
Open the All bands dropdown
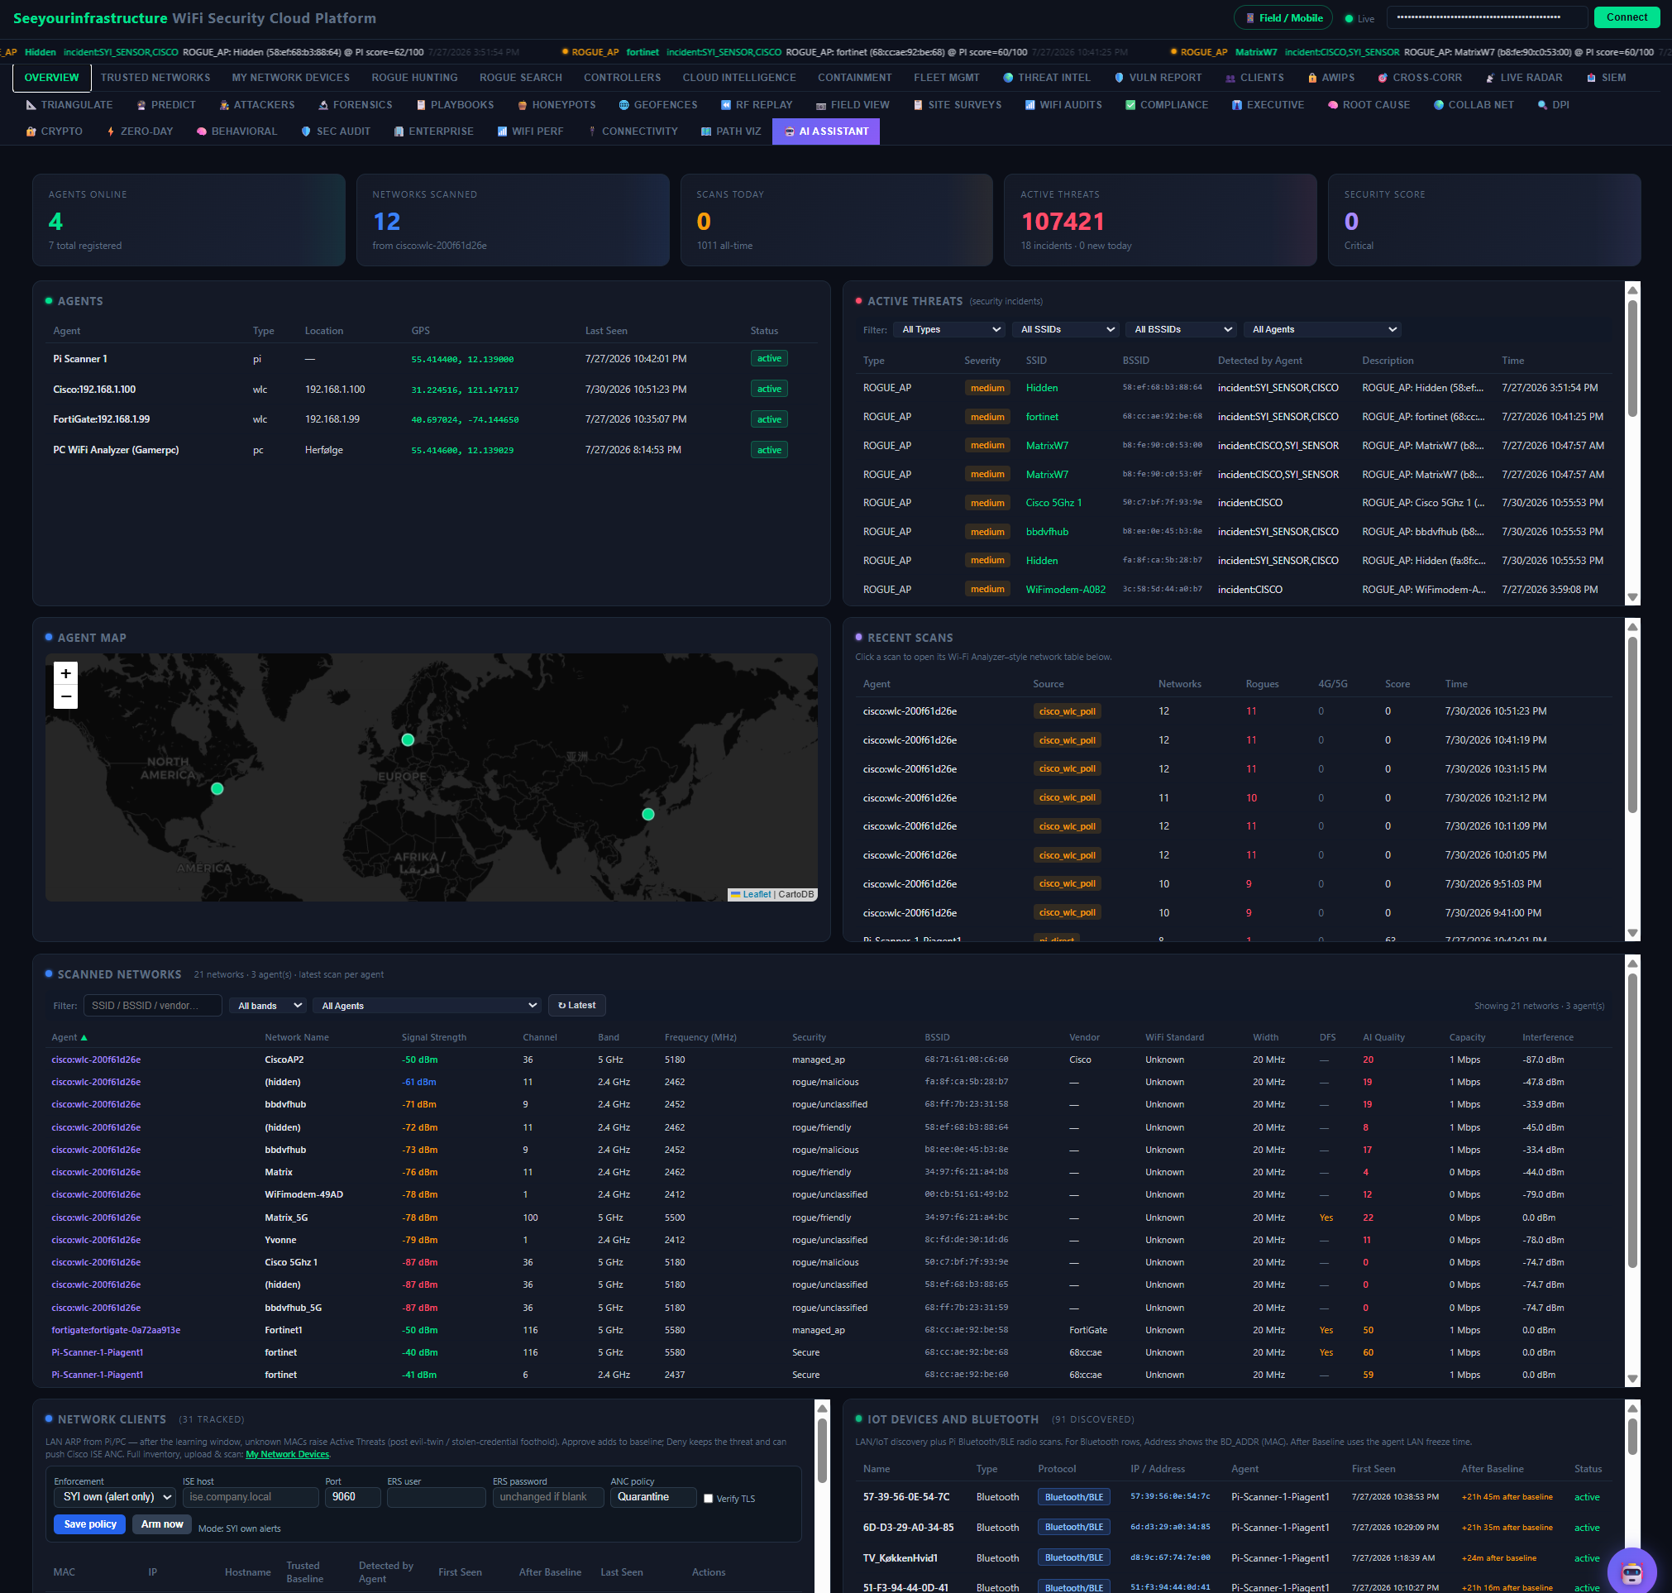(x=268, y=1006)
